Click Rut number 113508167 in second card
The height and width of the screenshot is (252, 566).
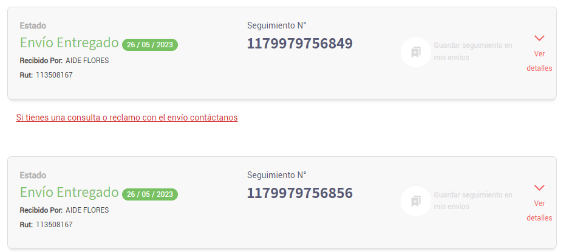tap(54, 225)
